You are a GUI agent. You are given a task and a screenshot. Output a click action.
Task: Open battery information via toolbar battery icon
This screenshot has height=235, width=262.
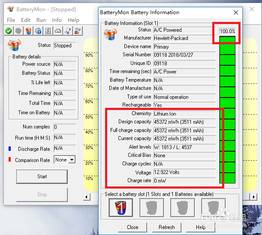click(x=28, y=31)
